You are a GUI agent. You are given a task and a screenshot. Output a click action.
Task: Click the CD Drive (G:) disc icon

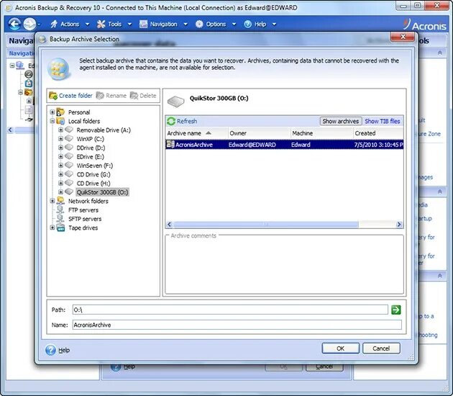point(69,174)
